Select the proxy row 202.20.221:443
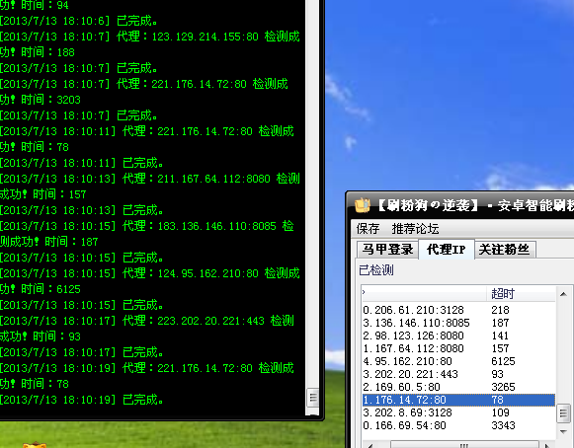 click(458, 374)
